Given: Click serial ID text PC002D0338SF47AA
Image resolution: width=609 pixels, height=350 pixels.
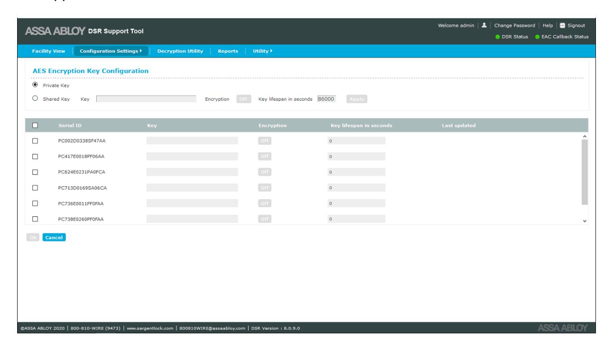Looking at the screenshot, I should pos(81,141).
